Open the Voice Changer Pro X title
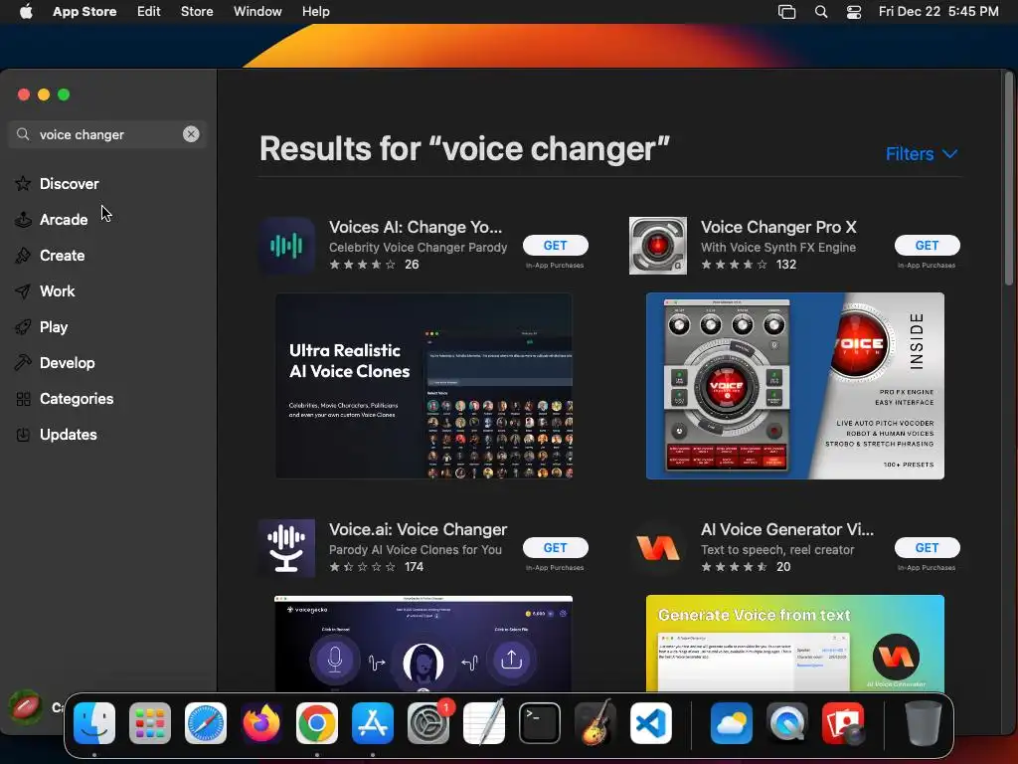1018x764 pixels. (778, 227)
